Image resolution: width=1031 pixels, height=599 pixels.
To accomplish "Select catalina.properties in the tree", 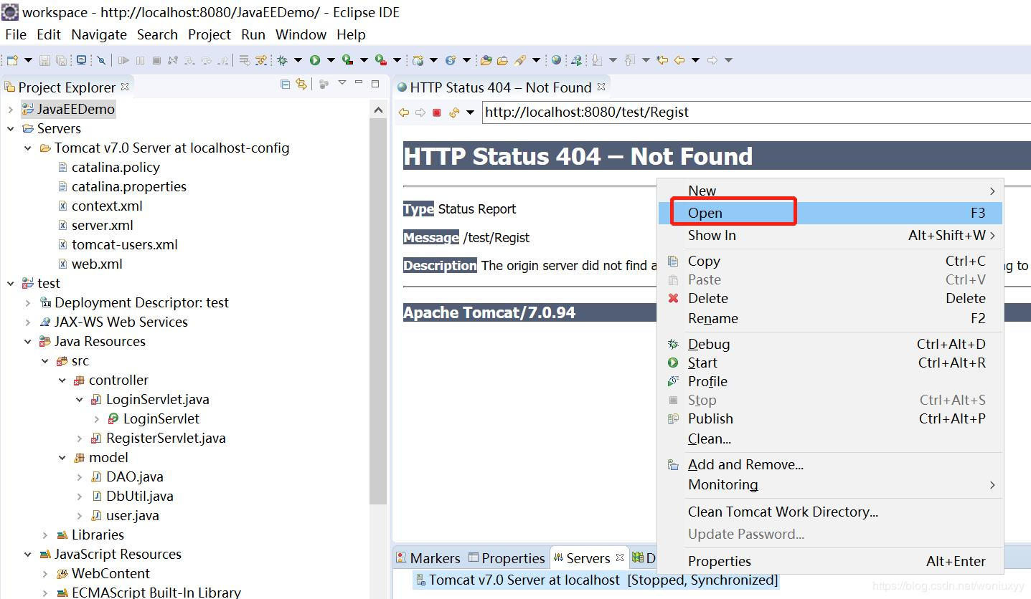I will (129, 187).
